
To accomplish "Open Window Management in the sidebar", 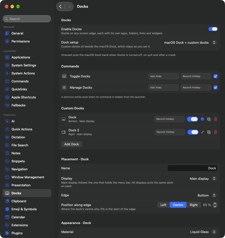I will (x=27, y=177).
